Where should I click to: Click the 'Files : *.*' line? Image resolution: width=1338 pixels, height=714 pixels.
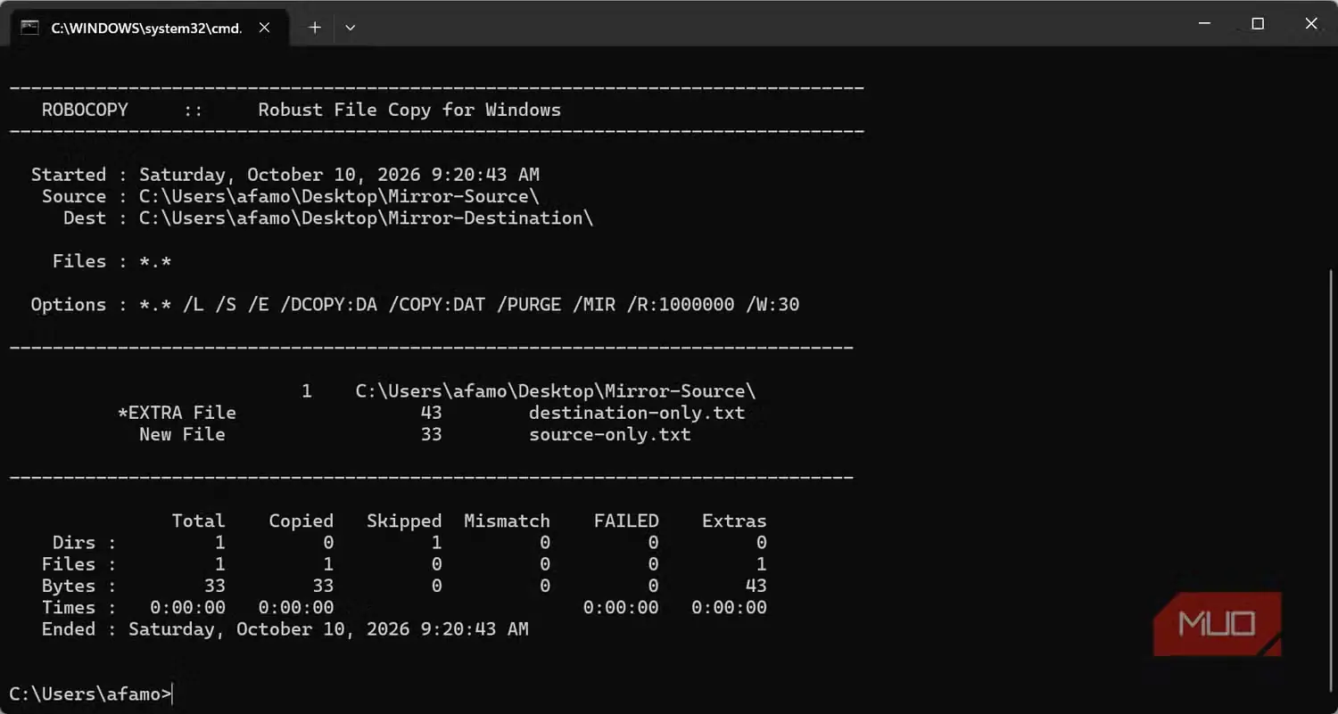111,261
